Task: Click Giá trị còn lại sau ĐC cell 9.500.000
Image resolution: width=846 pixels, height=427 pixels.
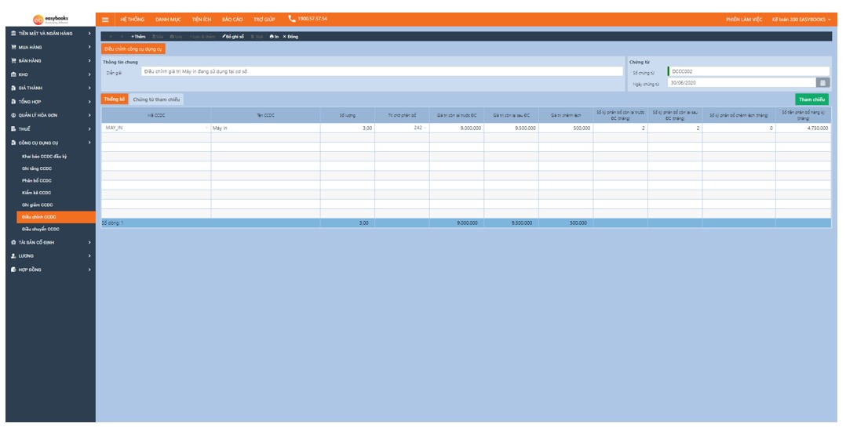Action: pyautogui.click(x=511, y=128)
